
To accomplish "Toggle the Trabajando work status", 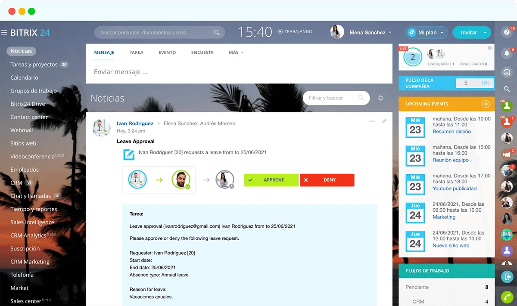I will [295, 32].
